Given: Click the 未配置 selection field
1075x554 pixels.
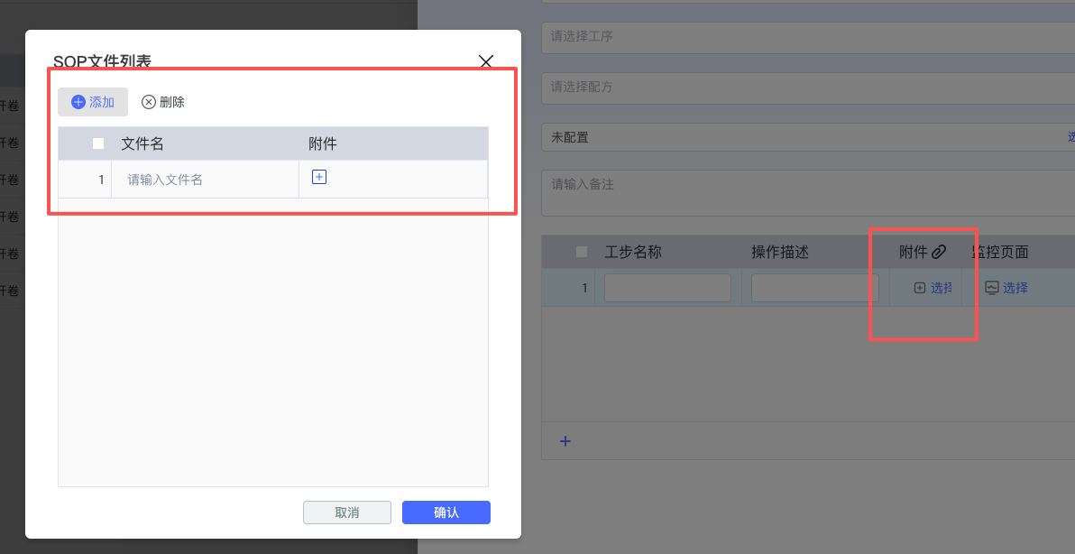Looking at the screenshot, I should tap(803, 137).
